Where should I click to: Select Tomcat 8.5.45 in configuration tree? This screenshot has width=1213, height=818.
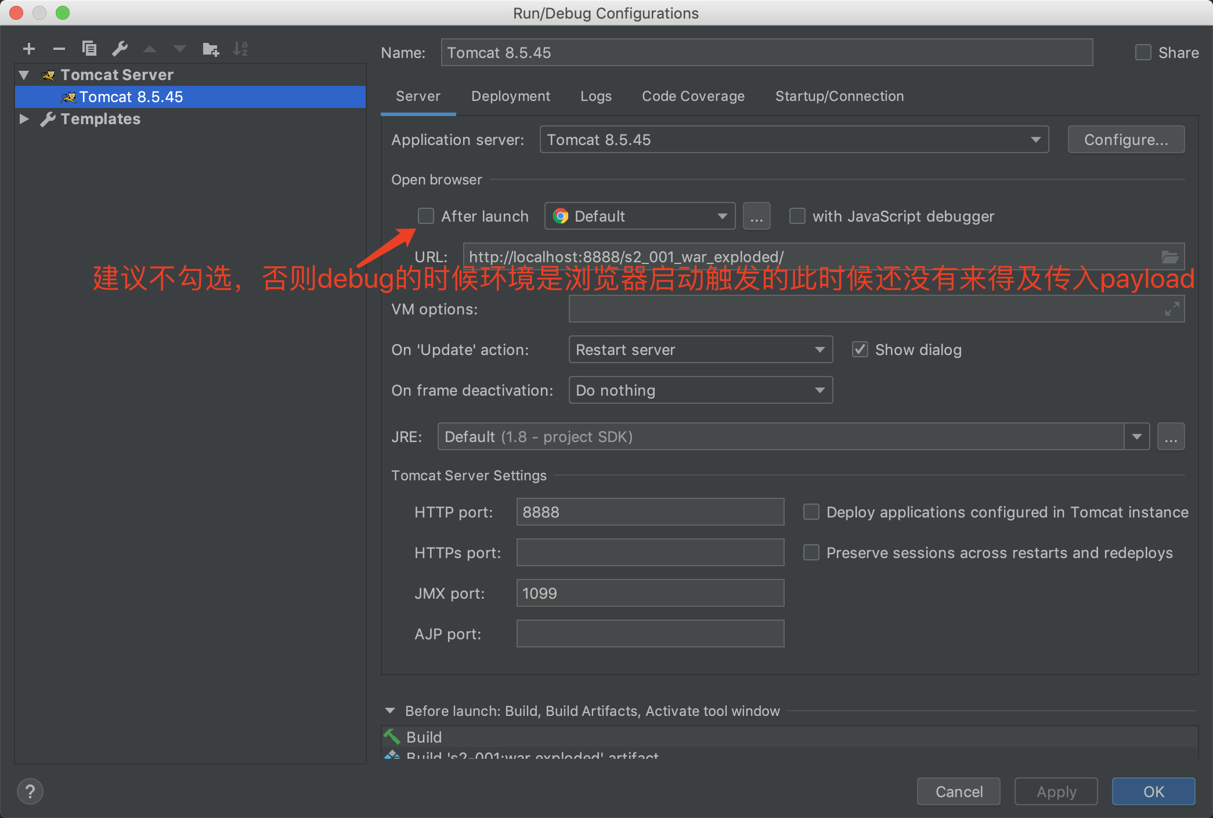(x=190, y=97)
